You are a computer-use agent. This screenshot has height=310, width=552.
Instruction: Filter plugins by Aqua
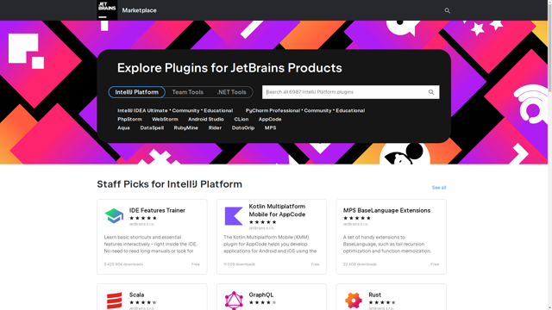point(123,127)
